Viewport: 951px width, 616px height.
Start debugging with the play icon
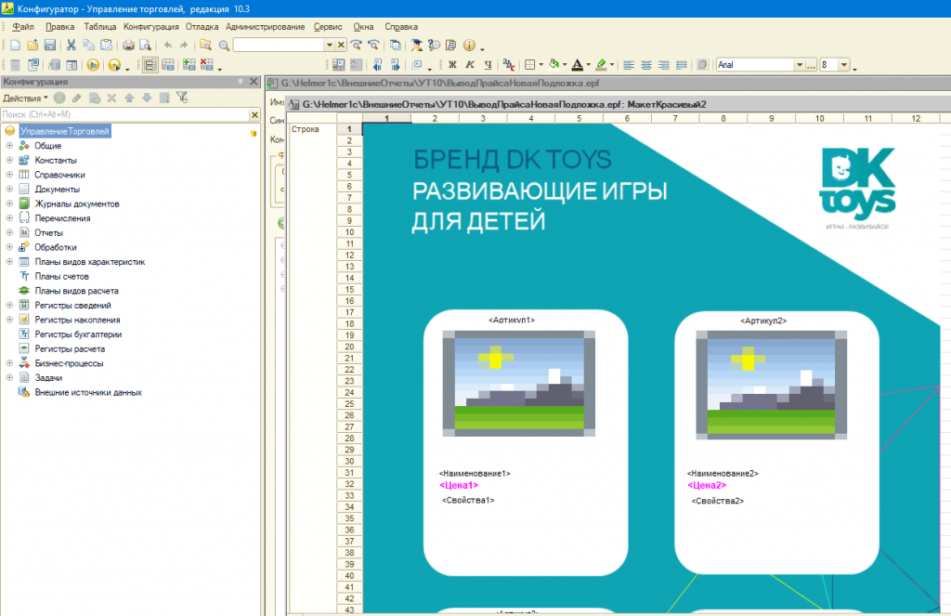[93, 65]
